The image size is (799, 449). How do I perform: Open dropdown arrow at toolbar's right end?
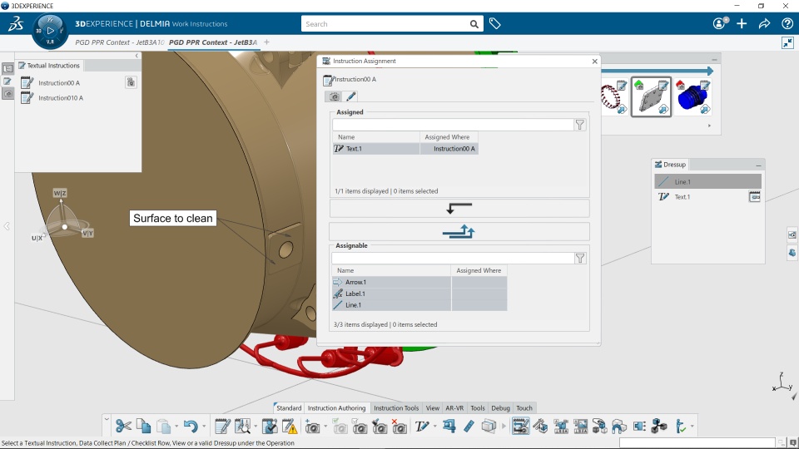pos(692,427)
